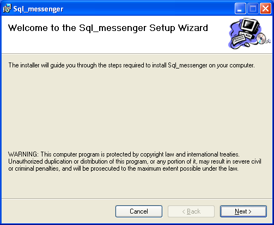Image resolution: width=274 pixels, height=225 pixels.
Task: Click the Unauthorized duplication text line
Action: tap(135, 161)
